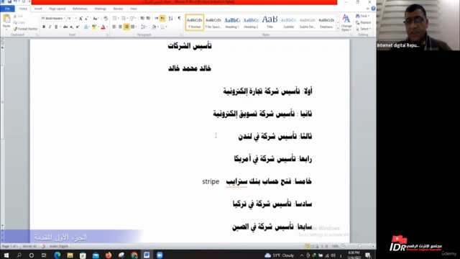Open Zoom from the taskbar
This screenshot has height=259, width=460.
160,255
